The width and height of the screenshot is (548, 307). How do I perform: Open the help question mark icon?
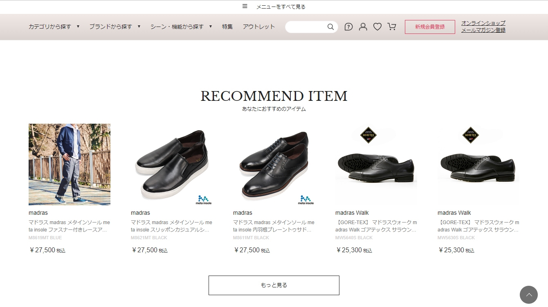coord(348,27)
